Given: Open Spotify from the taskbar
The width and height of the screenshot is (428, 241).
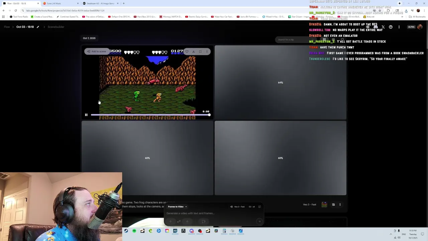Looking at the screenshot, I should click(134, 231).
